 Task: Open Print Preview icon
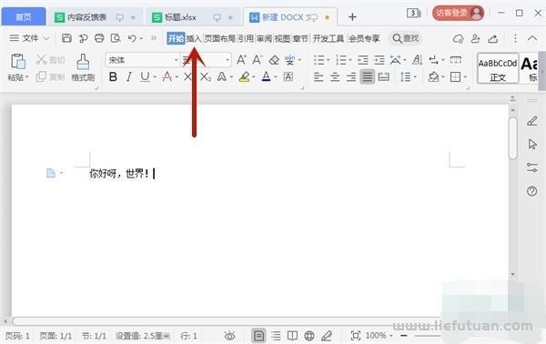(116, 38)
